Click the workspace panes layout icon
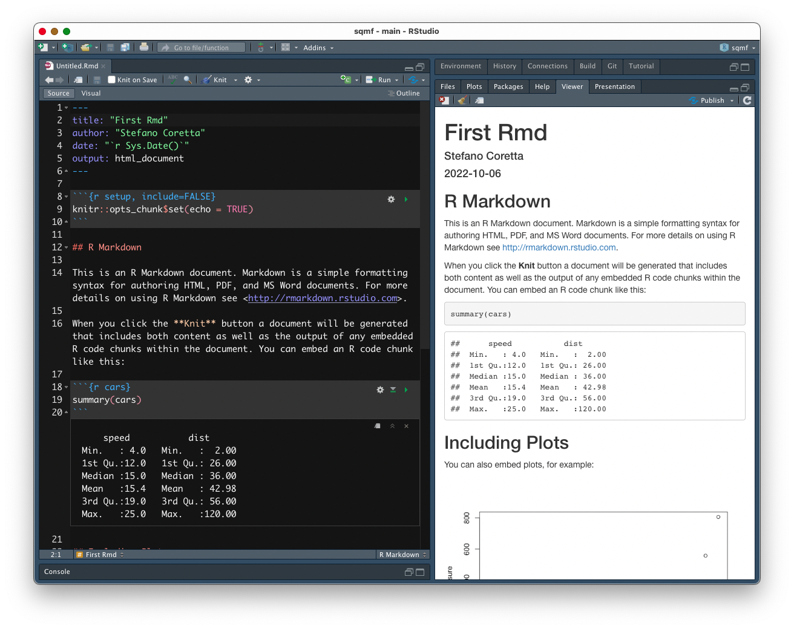The width and height of the screenshot is (794, 629). point(286,47)
